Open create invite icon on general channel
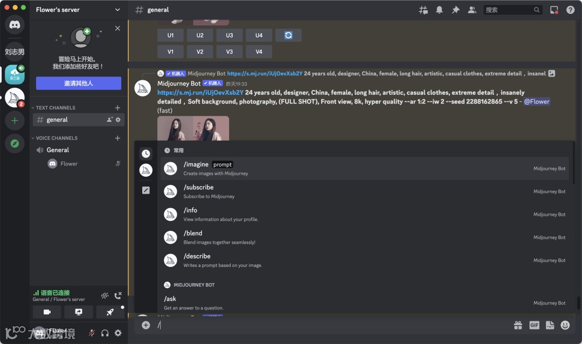 pyautogui.click(x=109, y=120)
